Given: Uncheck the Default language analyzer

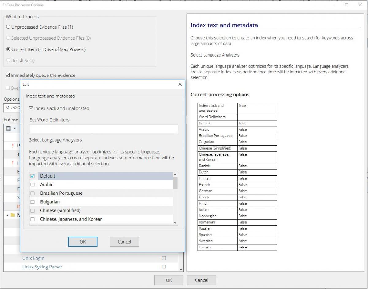Looking at the screenshot, I should tap(33, 176).
